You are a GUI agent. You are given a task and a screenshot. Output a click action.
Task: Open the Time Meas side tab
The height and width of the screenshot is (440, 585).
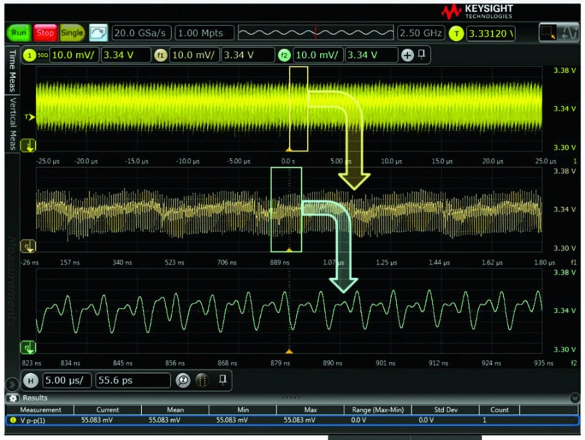point(12,71)
